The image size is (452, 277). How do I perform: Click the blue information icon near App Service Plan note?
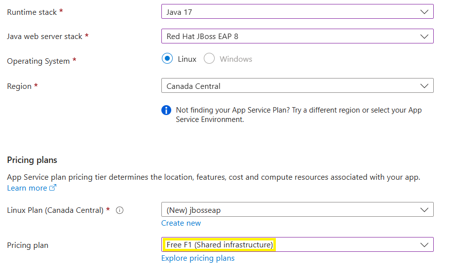coord(166,110)
